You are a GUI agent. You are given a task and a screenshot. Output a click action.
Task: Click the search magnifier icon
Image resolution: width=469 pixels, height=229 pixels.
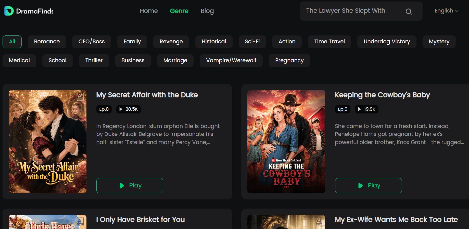pyautogui.click(x=409, y=11)
